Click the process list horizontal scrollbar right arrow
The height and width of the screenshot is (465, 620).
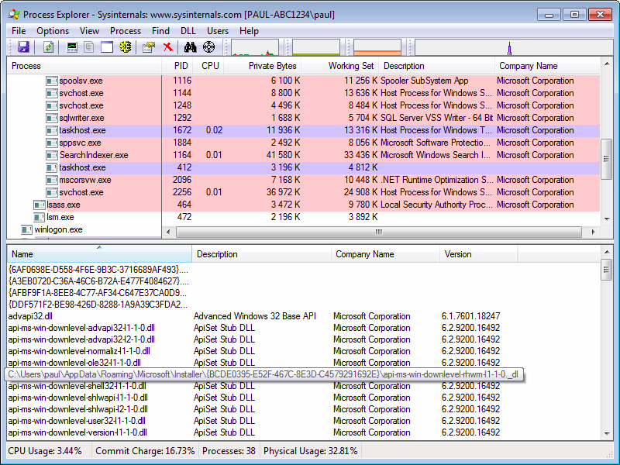pyautogui.click(x=594, y=232)
